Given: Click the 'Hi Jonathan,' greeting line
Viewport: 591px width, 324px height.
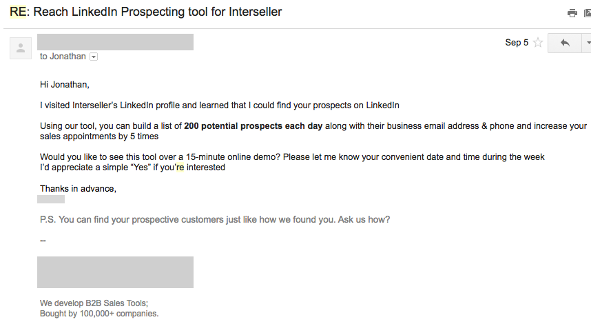Looking at the screenshot, I should 65,85.
